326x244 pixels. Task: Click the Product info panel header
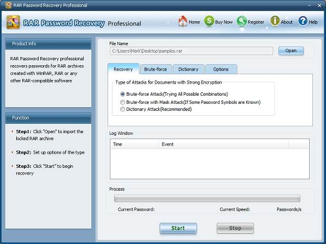48,43
